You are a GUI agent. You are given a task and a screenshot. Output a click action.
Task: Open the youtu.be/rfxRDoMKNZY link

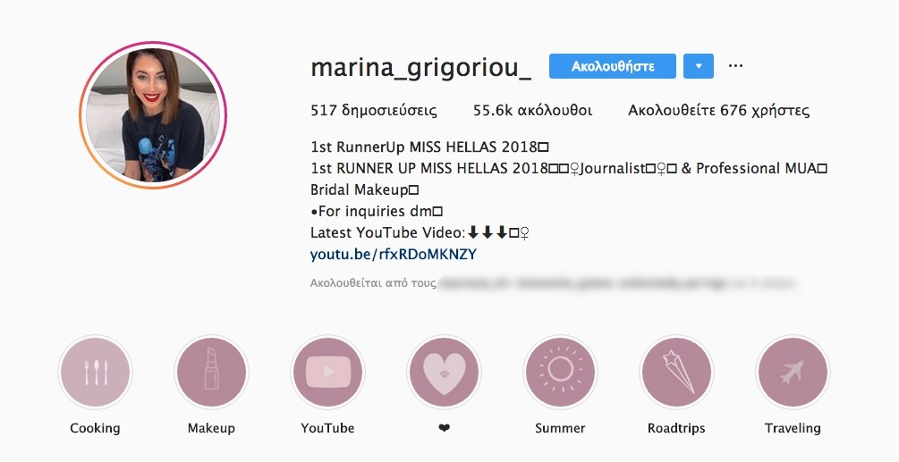[394, 254]
